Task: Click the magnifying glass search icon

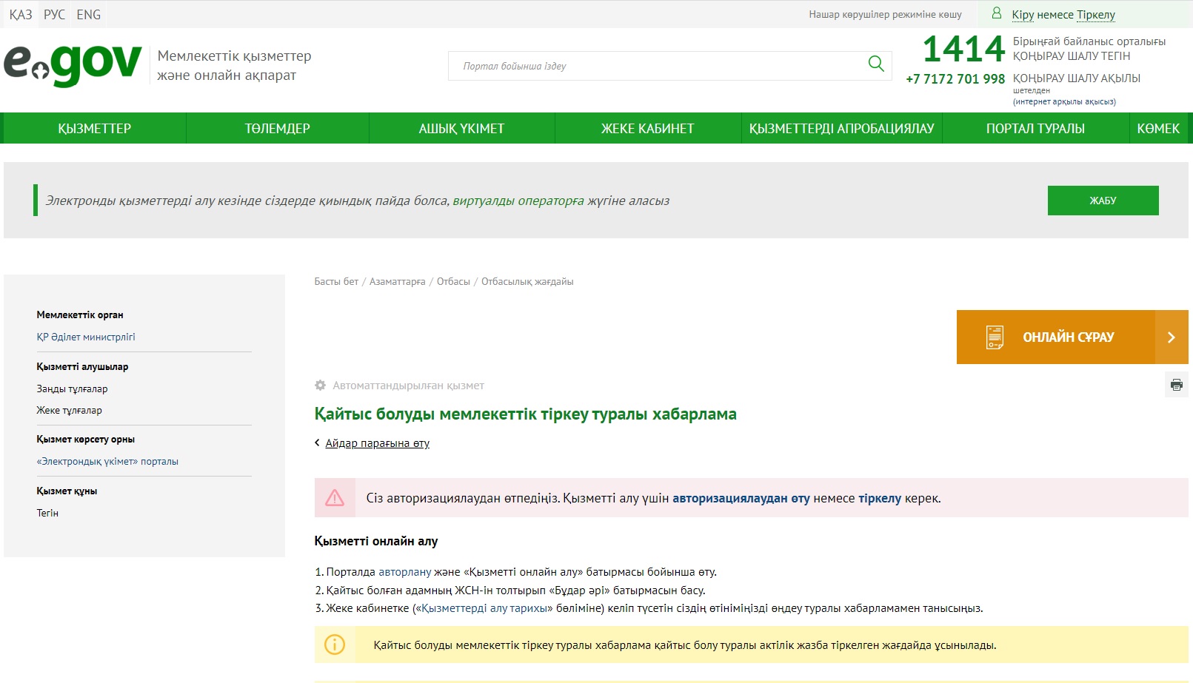Action: coord(876,64)
